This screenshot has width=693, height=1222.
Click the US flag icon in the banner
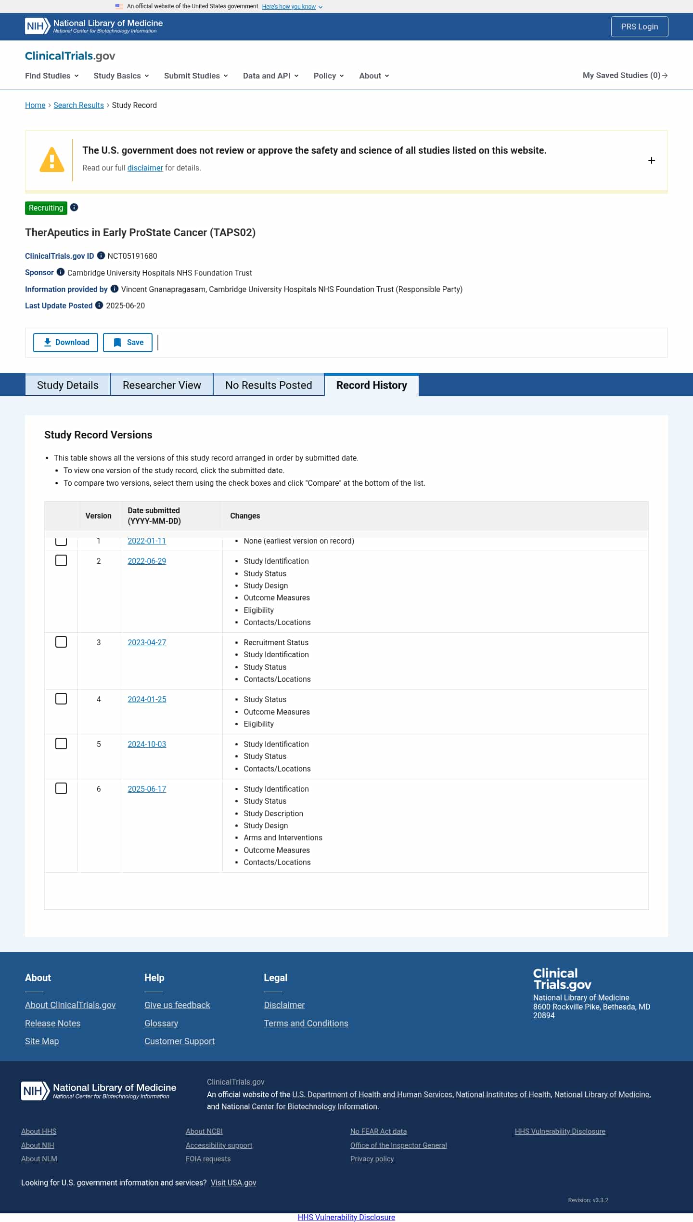tap(119, 6)
